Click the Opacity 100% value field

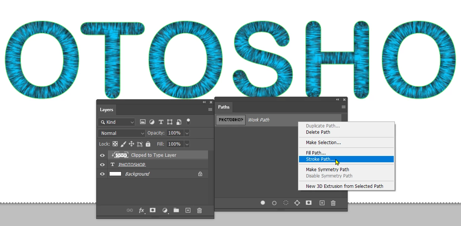tap(175, 133)
